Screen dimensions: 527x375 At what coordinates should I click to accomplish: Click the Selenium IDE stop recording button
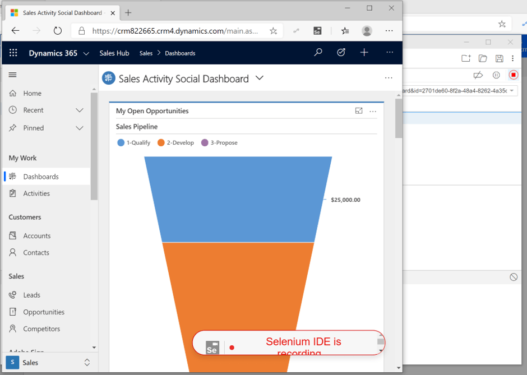tap(513, 75)
